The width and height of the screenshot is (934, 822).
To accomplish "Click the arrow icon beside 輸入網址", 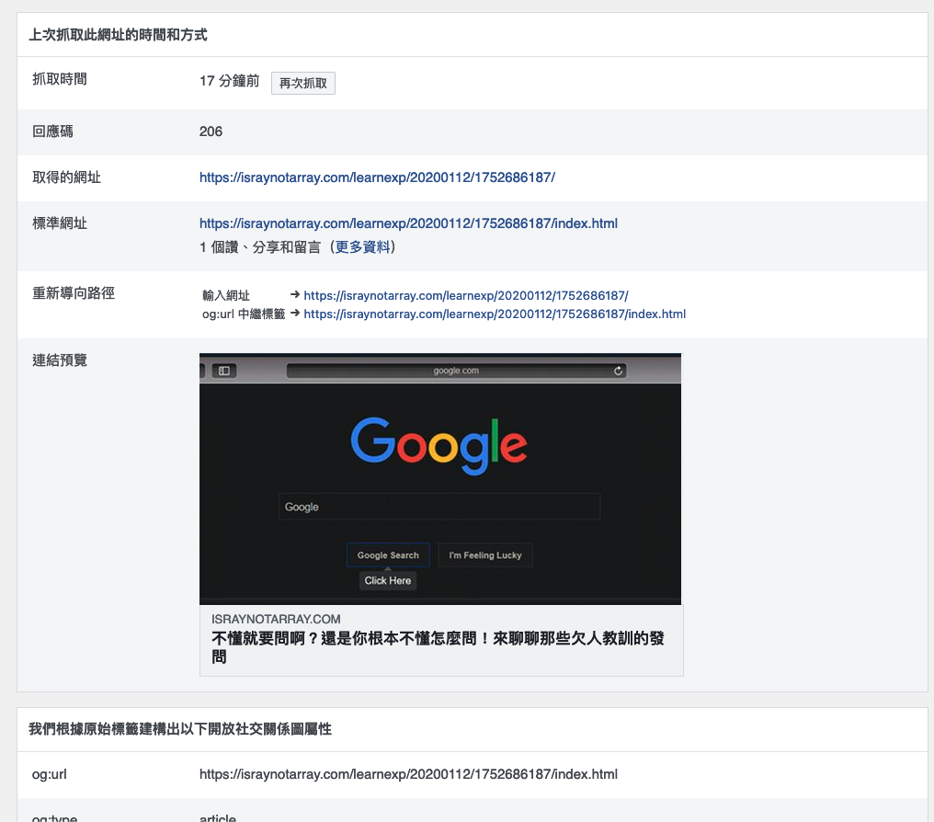I will click(295, 295).
